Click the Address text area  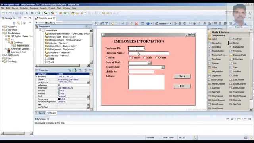pos(146,82)
